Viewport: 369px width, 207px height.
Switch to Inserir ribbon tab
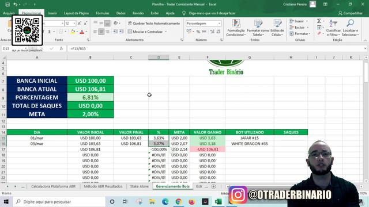click(52, 13)
